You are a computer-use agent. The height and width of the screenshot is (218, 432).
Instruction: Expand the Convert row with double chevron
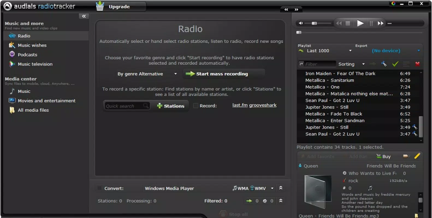[x=281, y=188]
